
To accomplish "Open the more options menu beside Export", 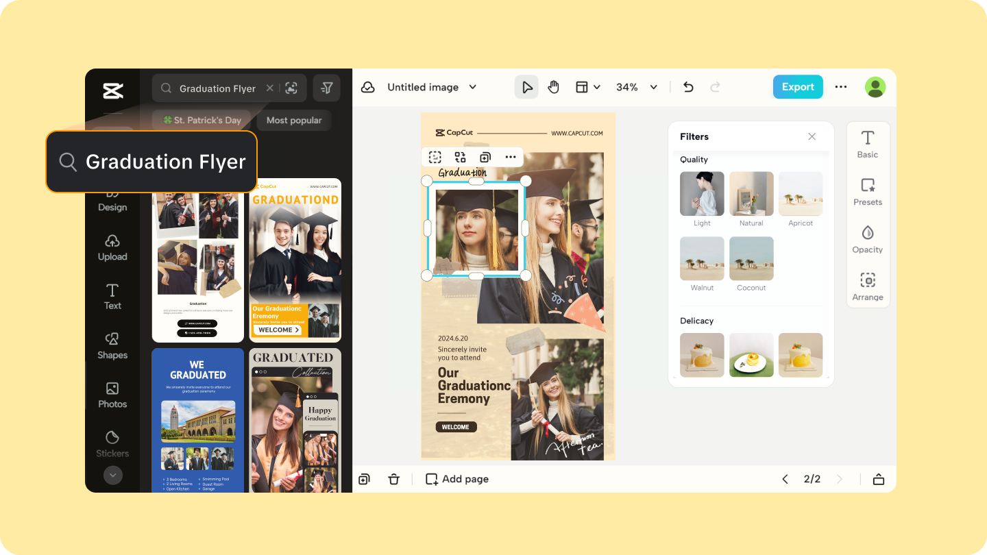I will click(x=841, y=87).
